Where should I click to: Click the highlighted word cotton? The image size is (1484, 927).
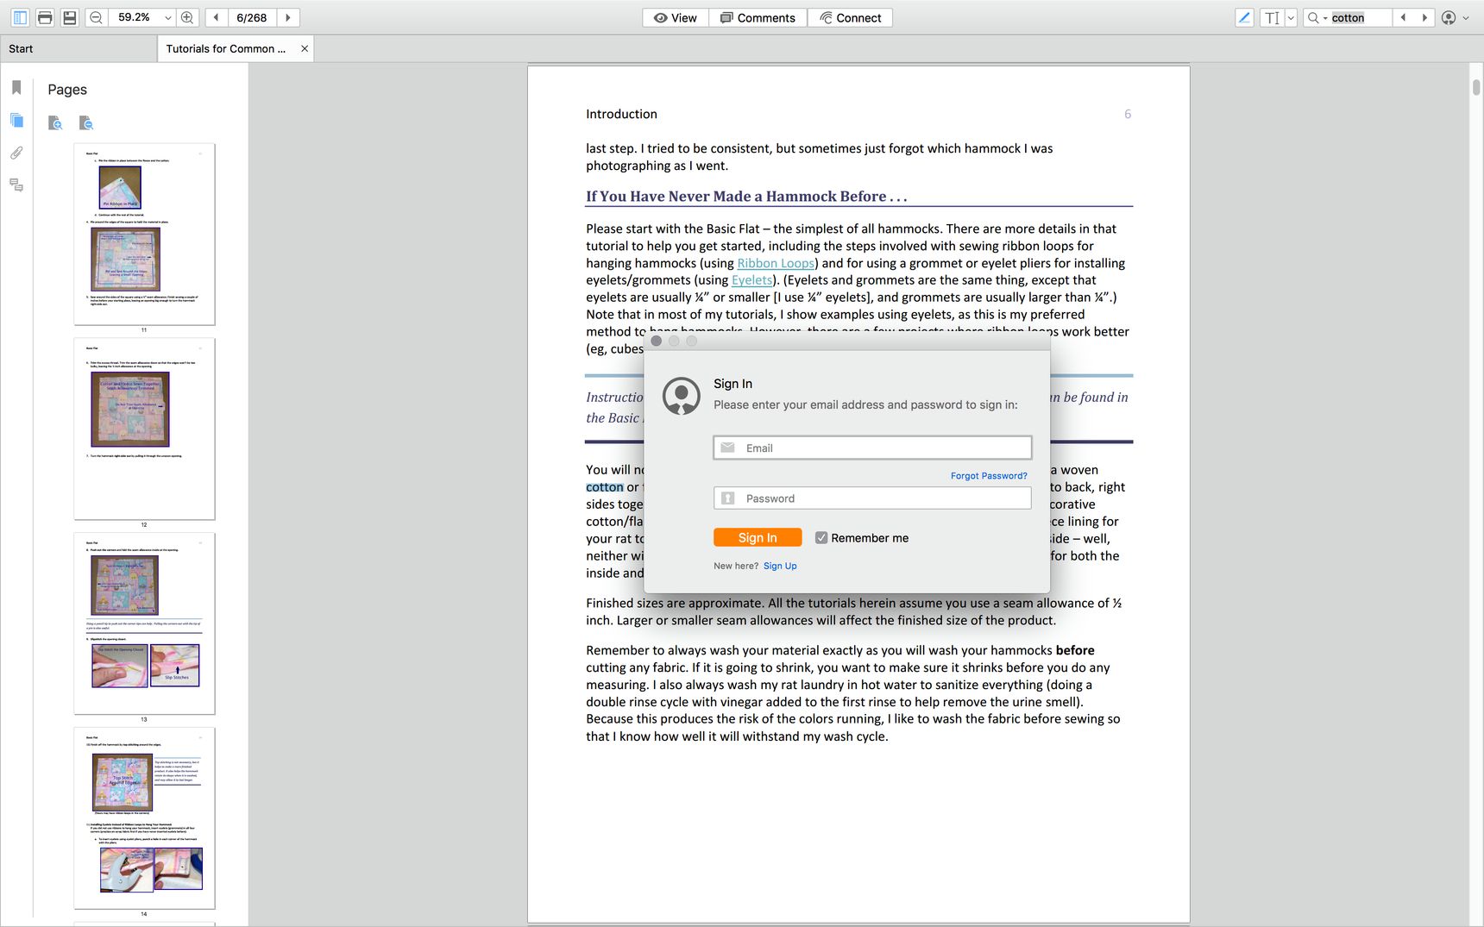coord(605,487)
